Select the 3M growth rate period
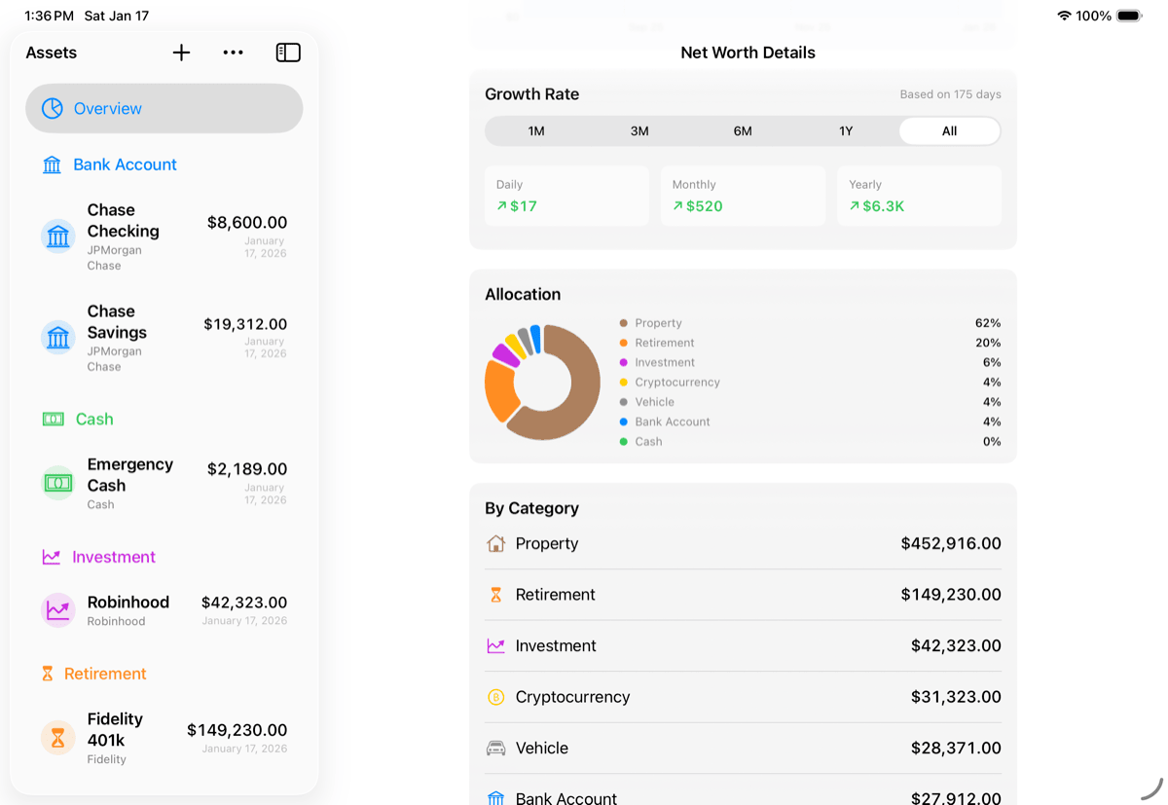 click(x=639, y=131)
